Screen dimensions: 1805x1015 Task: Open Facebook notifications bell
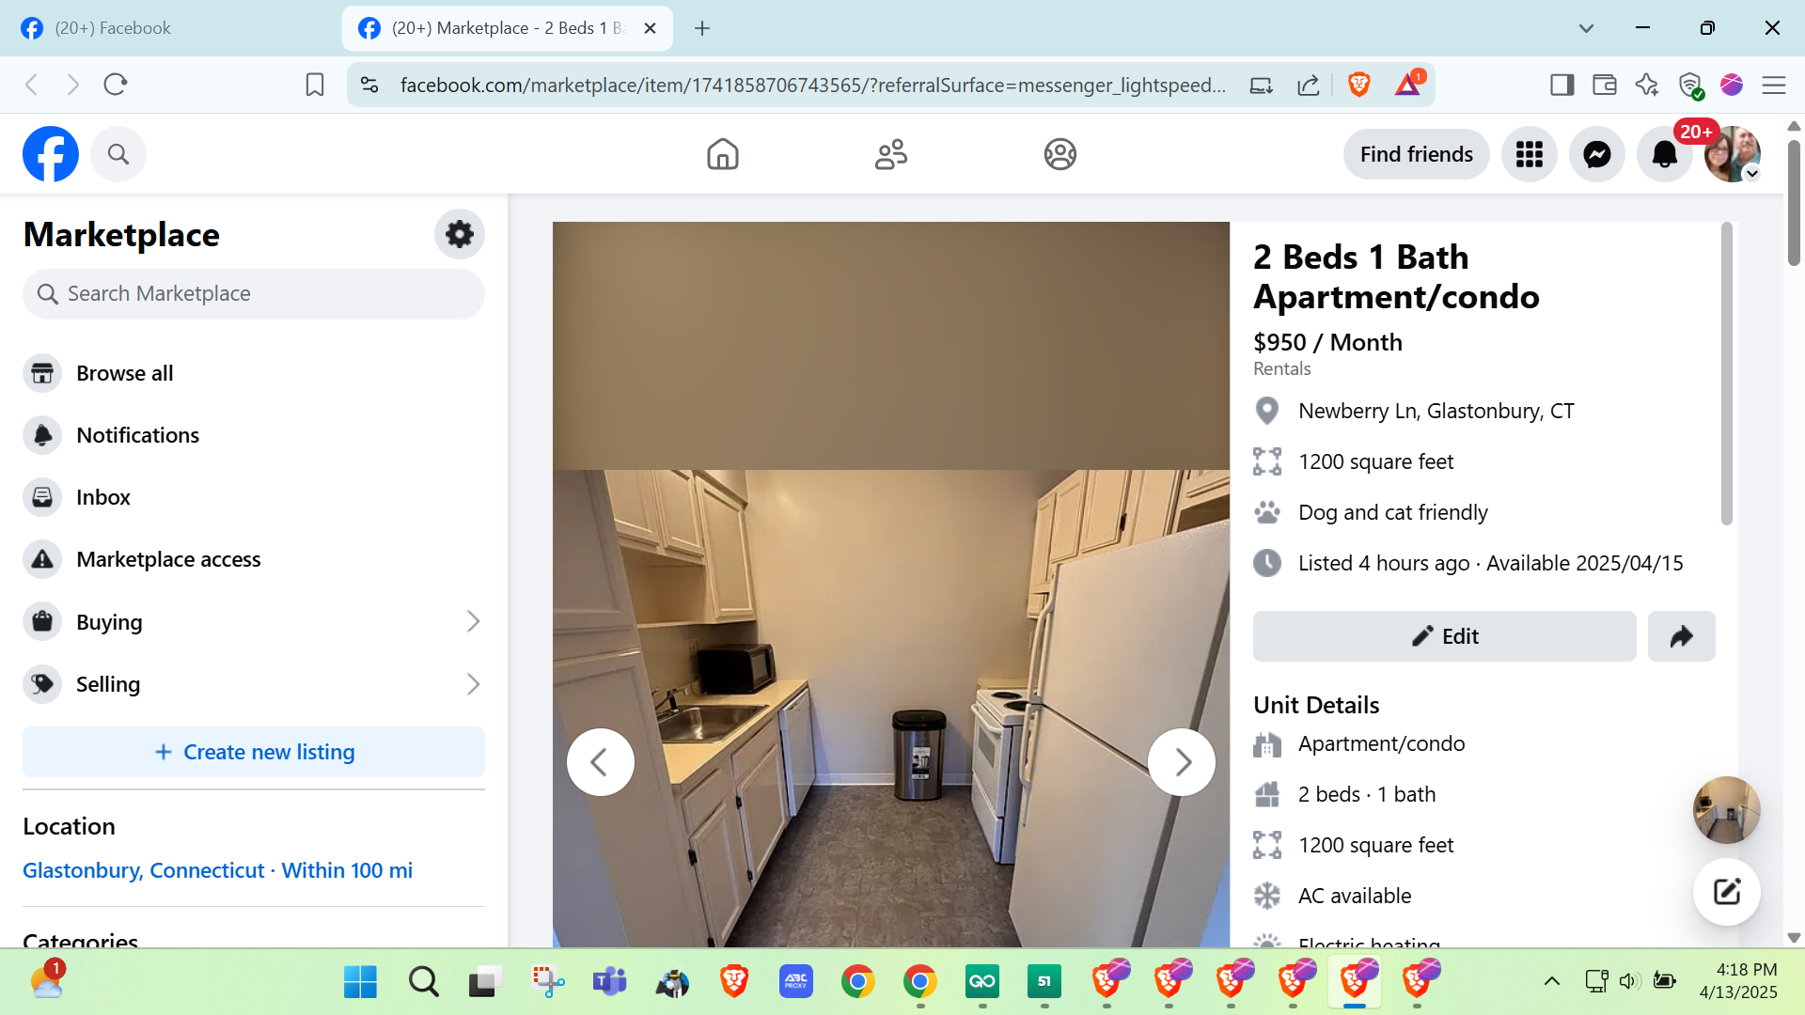1664,154
